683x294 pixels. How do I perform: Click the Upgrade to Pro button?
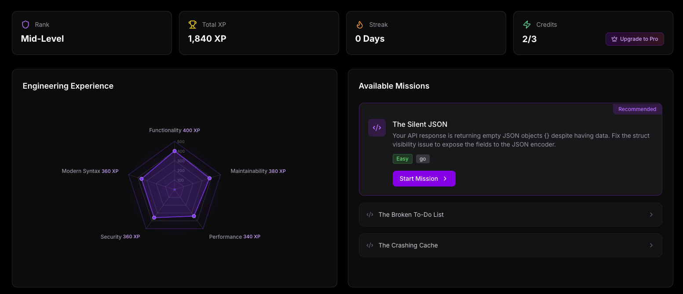tap(635, 39)
